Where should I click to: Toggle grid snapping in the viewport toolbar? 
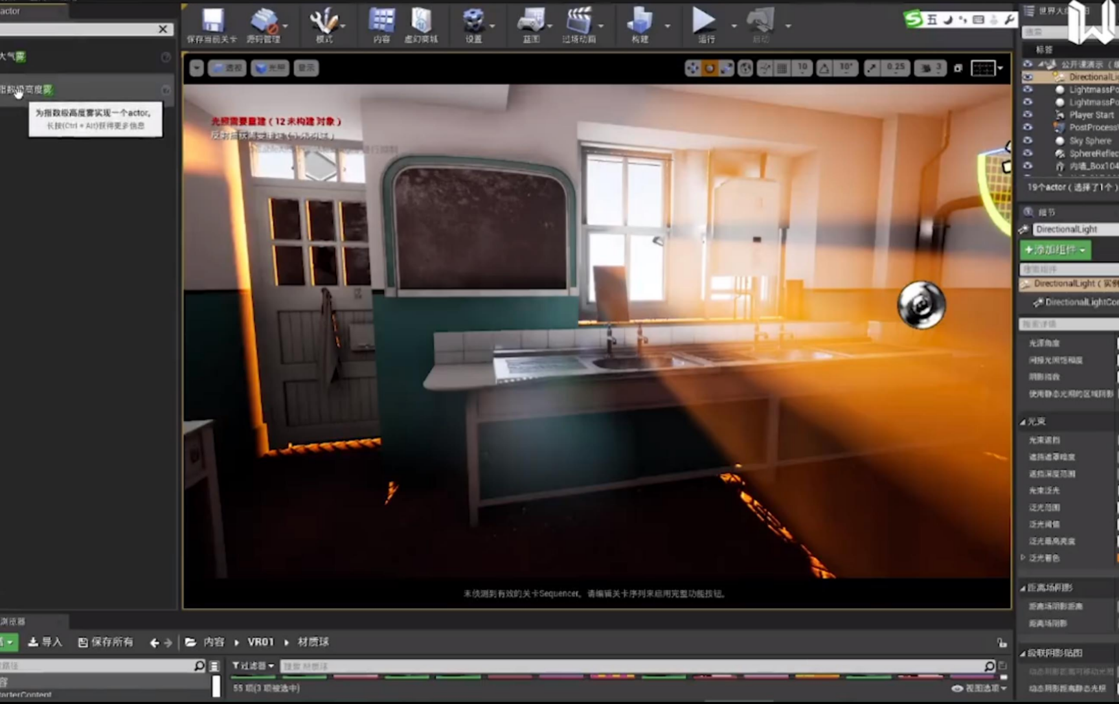[782, 68]
